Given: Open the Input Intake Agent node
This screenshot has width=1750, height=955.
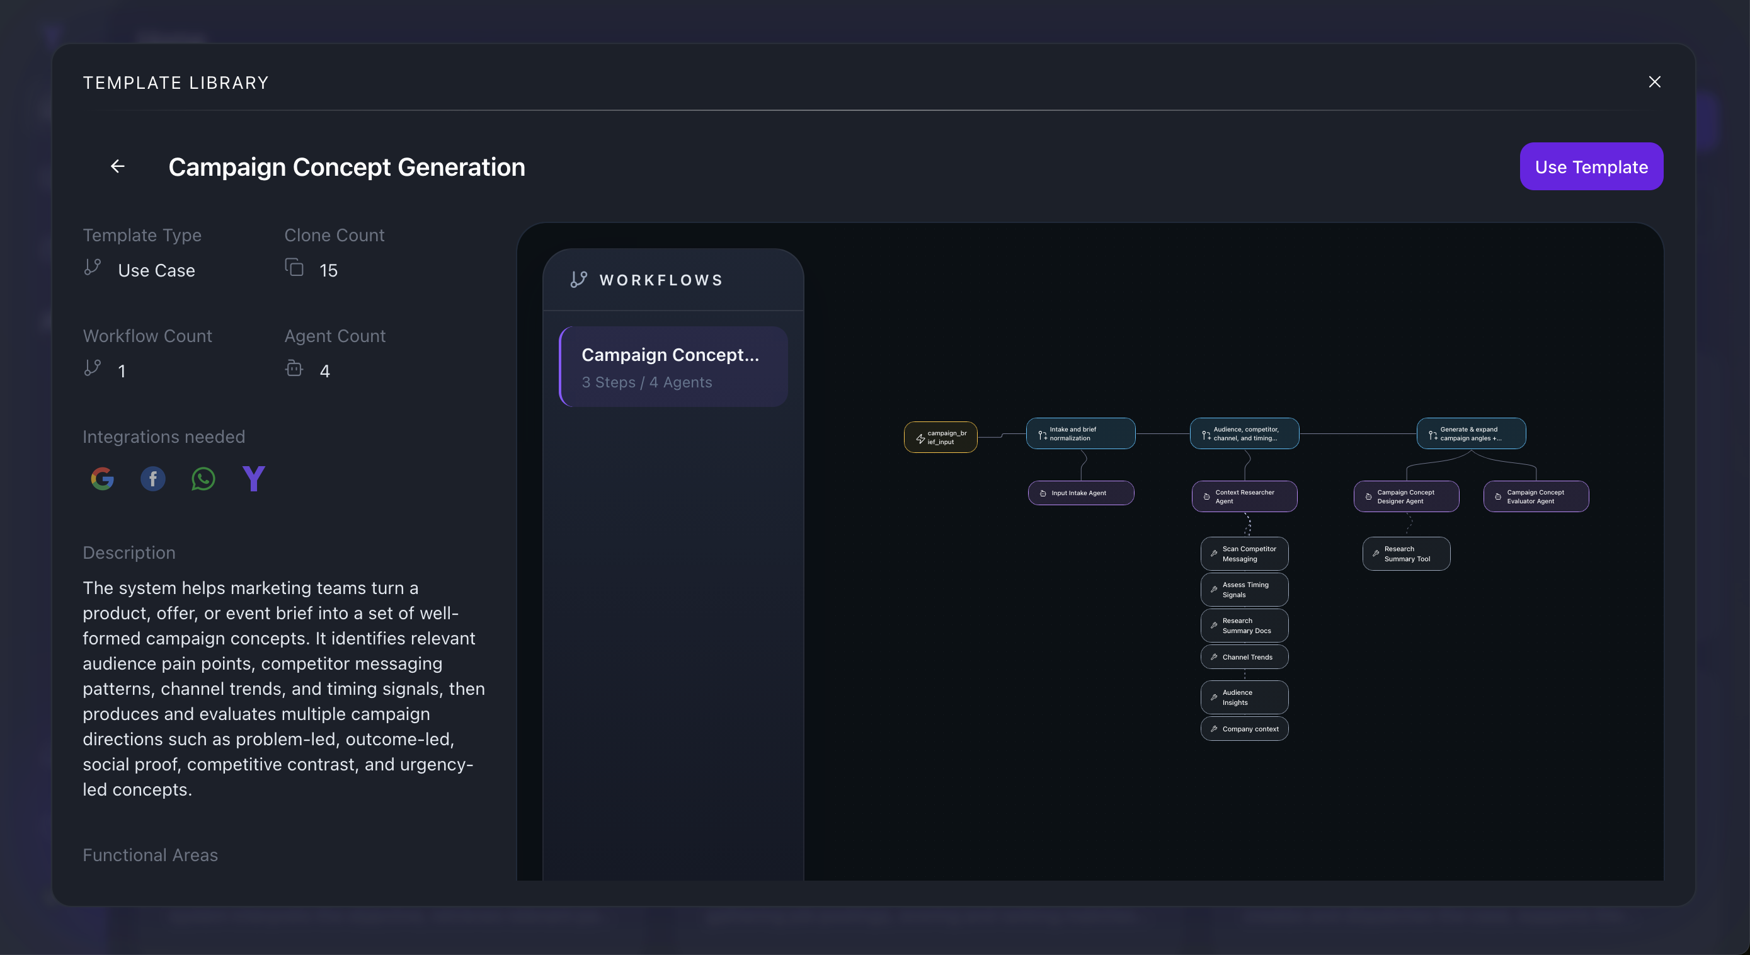Looking at the screenshot, I should click(1081, 493).
